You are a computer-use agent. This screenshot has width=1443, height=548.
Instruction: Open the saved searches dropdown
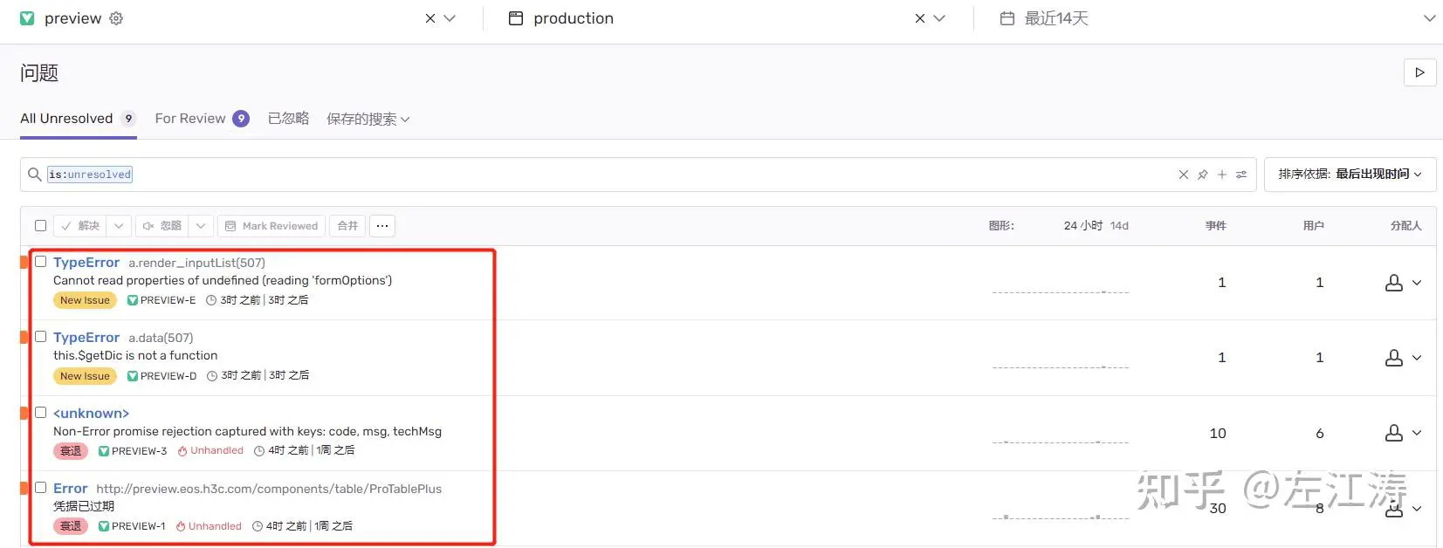368,119
